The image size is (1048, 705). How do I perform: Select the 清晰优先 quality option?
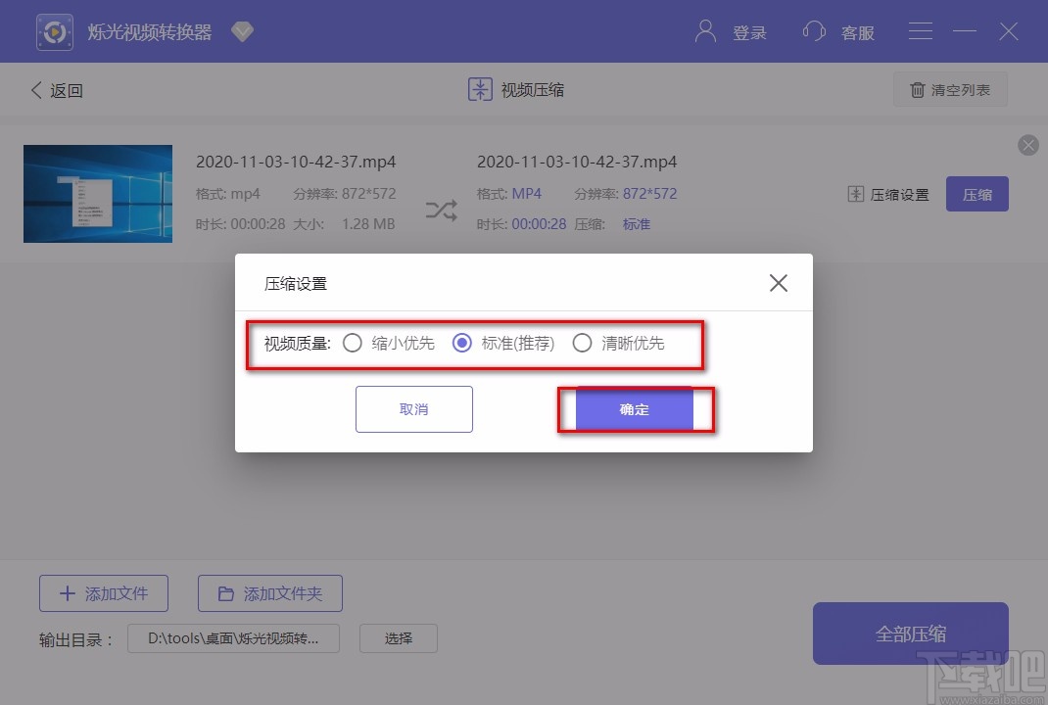pyautogui.click(x=583, y=344)
